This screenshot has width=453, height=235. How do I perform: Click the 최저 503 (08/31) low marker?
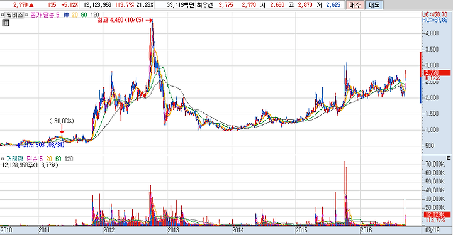coord(43,145)
